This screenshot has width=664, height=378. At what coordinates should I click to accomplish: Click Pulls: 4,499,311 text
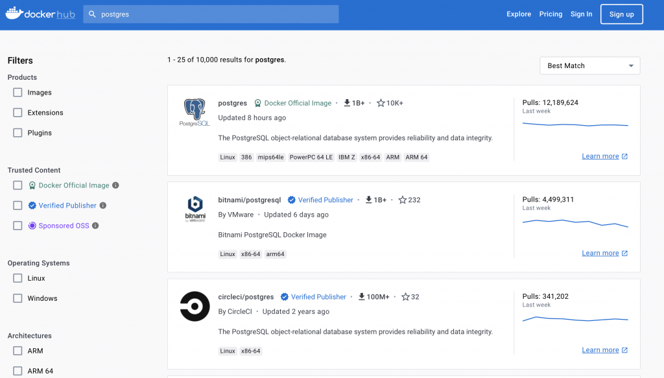[x=548, y=199]
